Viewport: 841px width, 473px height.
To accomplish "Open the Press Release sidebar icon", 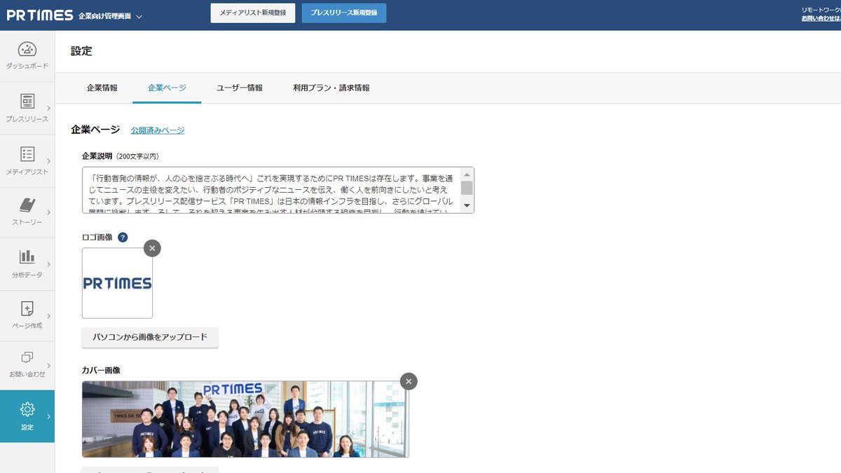I will click(27, 101).
